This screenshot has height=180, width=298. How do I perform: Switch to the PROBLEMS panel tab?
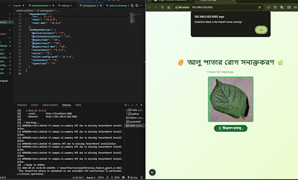tap(22, 105)
